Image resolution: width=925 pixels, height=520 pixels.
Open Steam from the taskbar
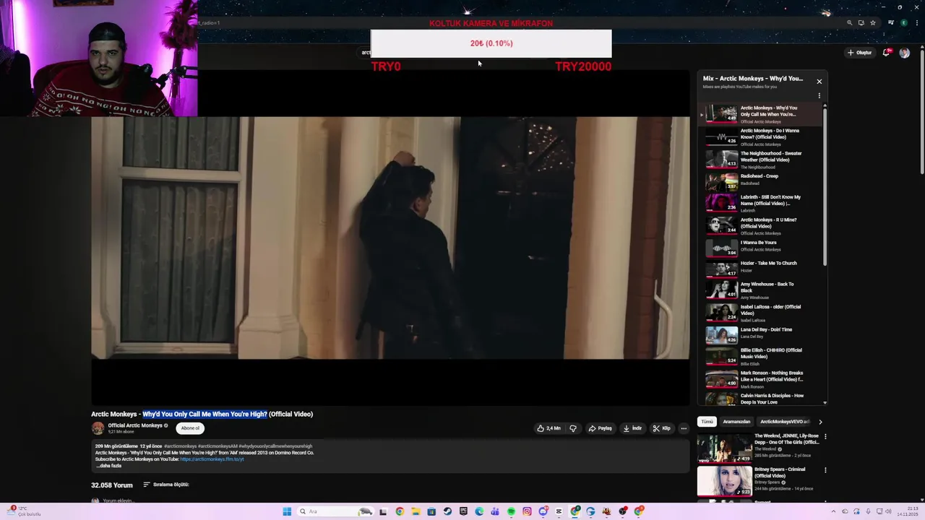(447, 511)
